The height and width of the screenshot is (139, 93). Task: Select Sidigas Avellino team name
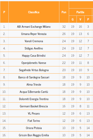[x=34, y=48]
